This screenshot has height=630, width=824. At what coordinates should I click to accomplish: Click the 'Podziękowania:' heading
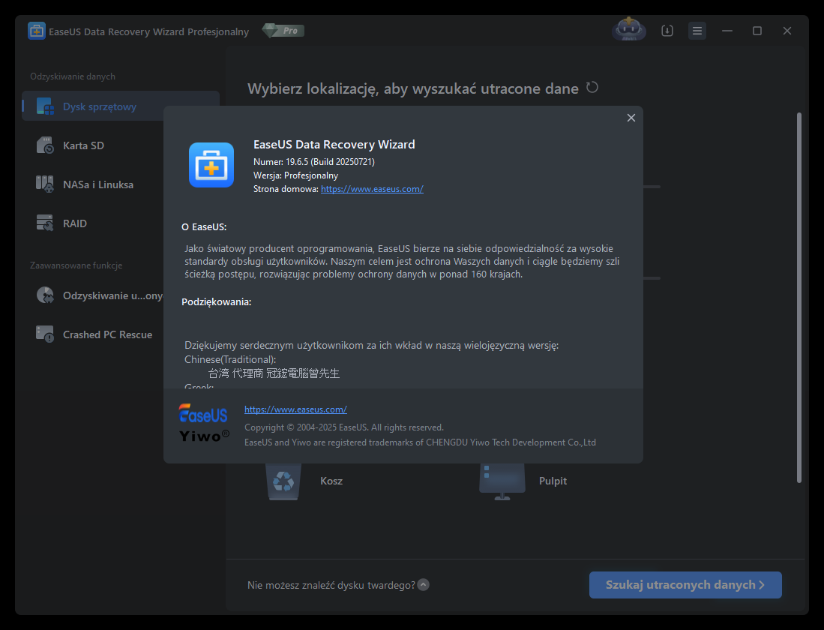tap(217, 301)
